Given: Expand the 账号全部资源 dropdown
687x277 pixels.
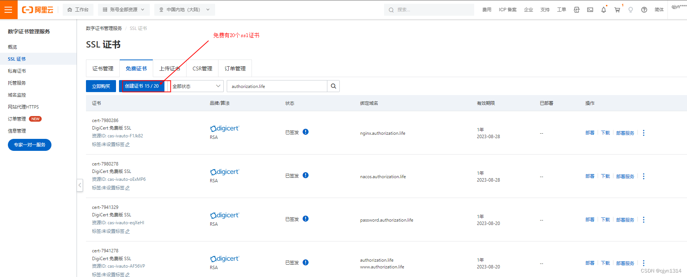Looking at the screenshot, I should tap(124, 10).
